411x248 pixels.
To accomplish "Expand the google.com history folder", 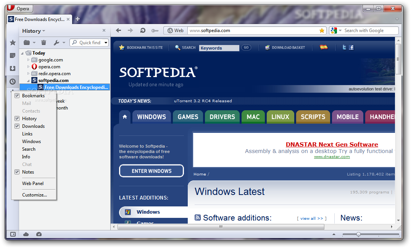I will (x=28, y=60).
